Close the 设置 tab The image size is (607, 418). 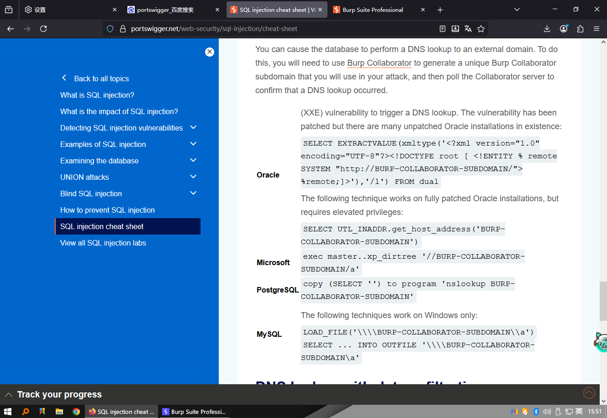[115, 10]
